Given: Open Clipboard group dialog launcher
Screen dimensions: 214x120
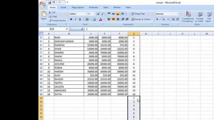Looking at the screenshot, I should pyautogui.click(x=66, y=24).
